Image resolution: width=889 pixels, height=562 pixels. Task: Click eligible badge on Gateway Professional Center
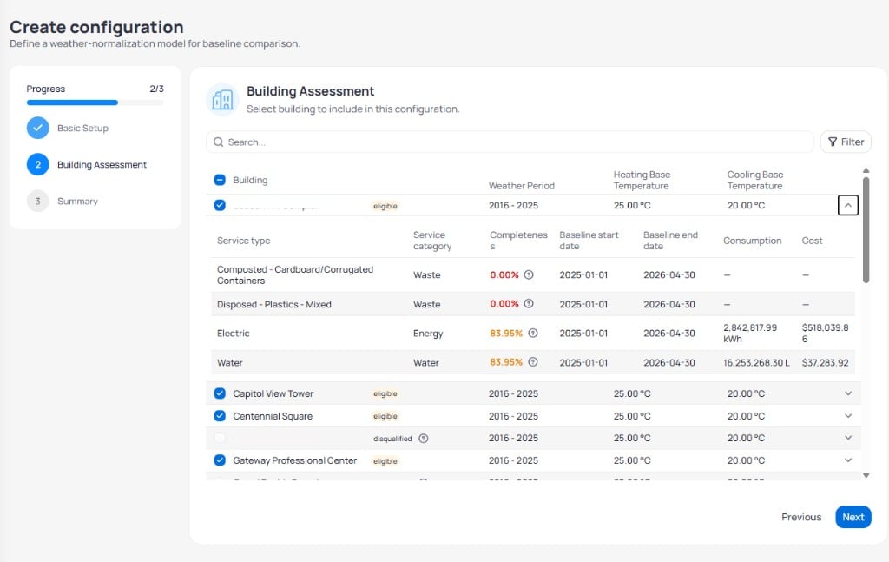click(x=385, y=461)
